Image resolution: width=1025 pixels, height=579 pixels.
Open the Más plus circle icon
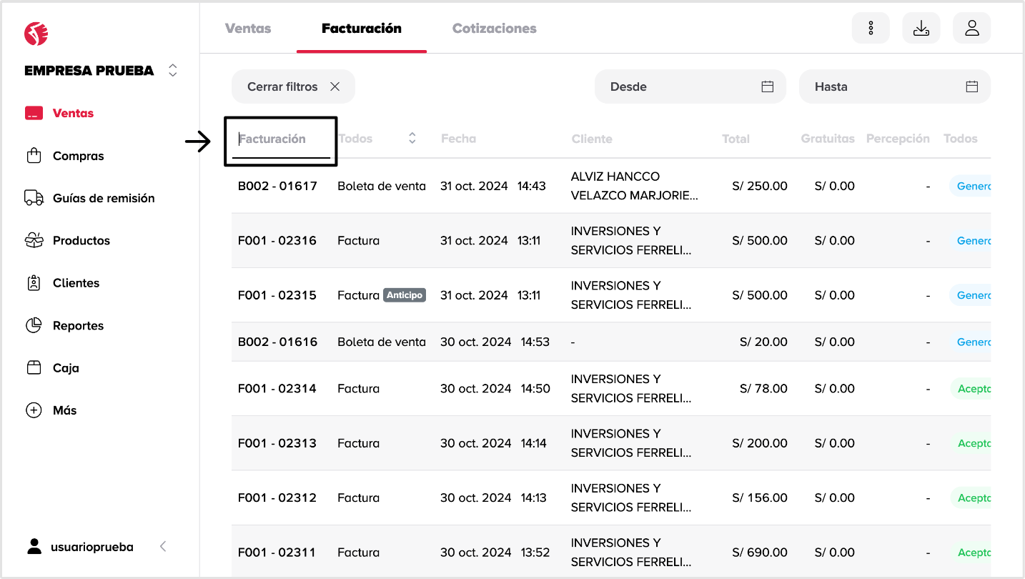[x=34, y=410]
